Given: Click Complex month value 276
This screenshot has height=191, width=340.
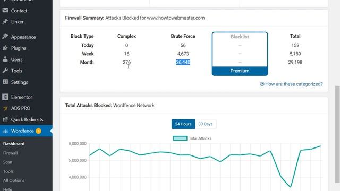Looking at the screenshot, I should (x=126, y=62).
